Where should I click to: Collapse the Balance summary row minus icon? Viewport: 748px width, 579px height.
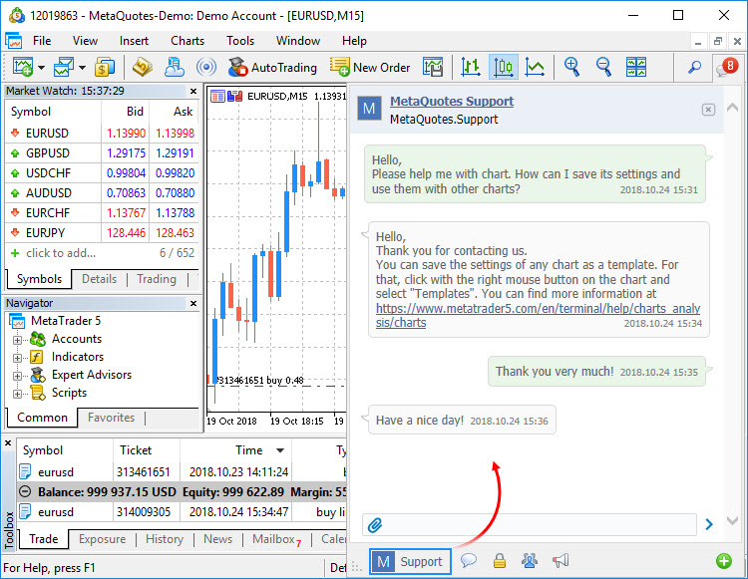(x=25, y=491)
